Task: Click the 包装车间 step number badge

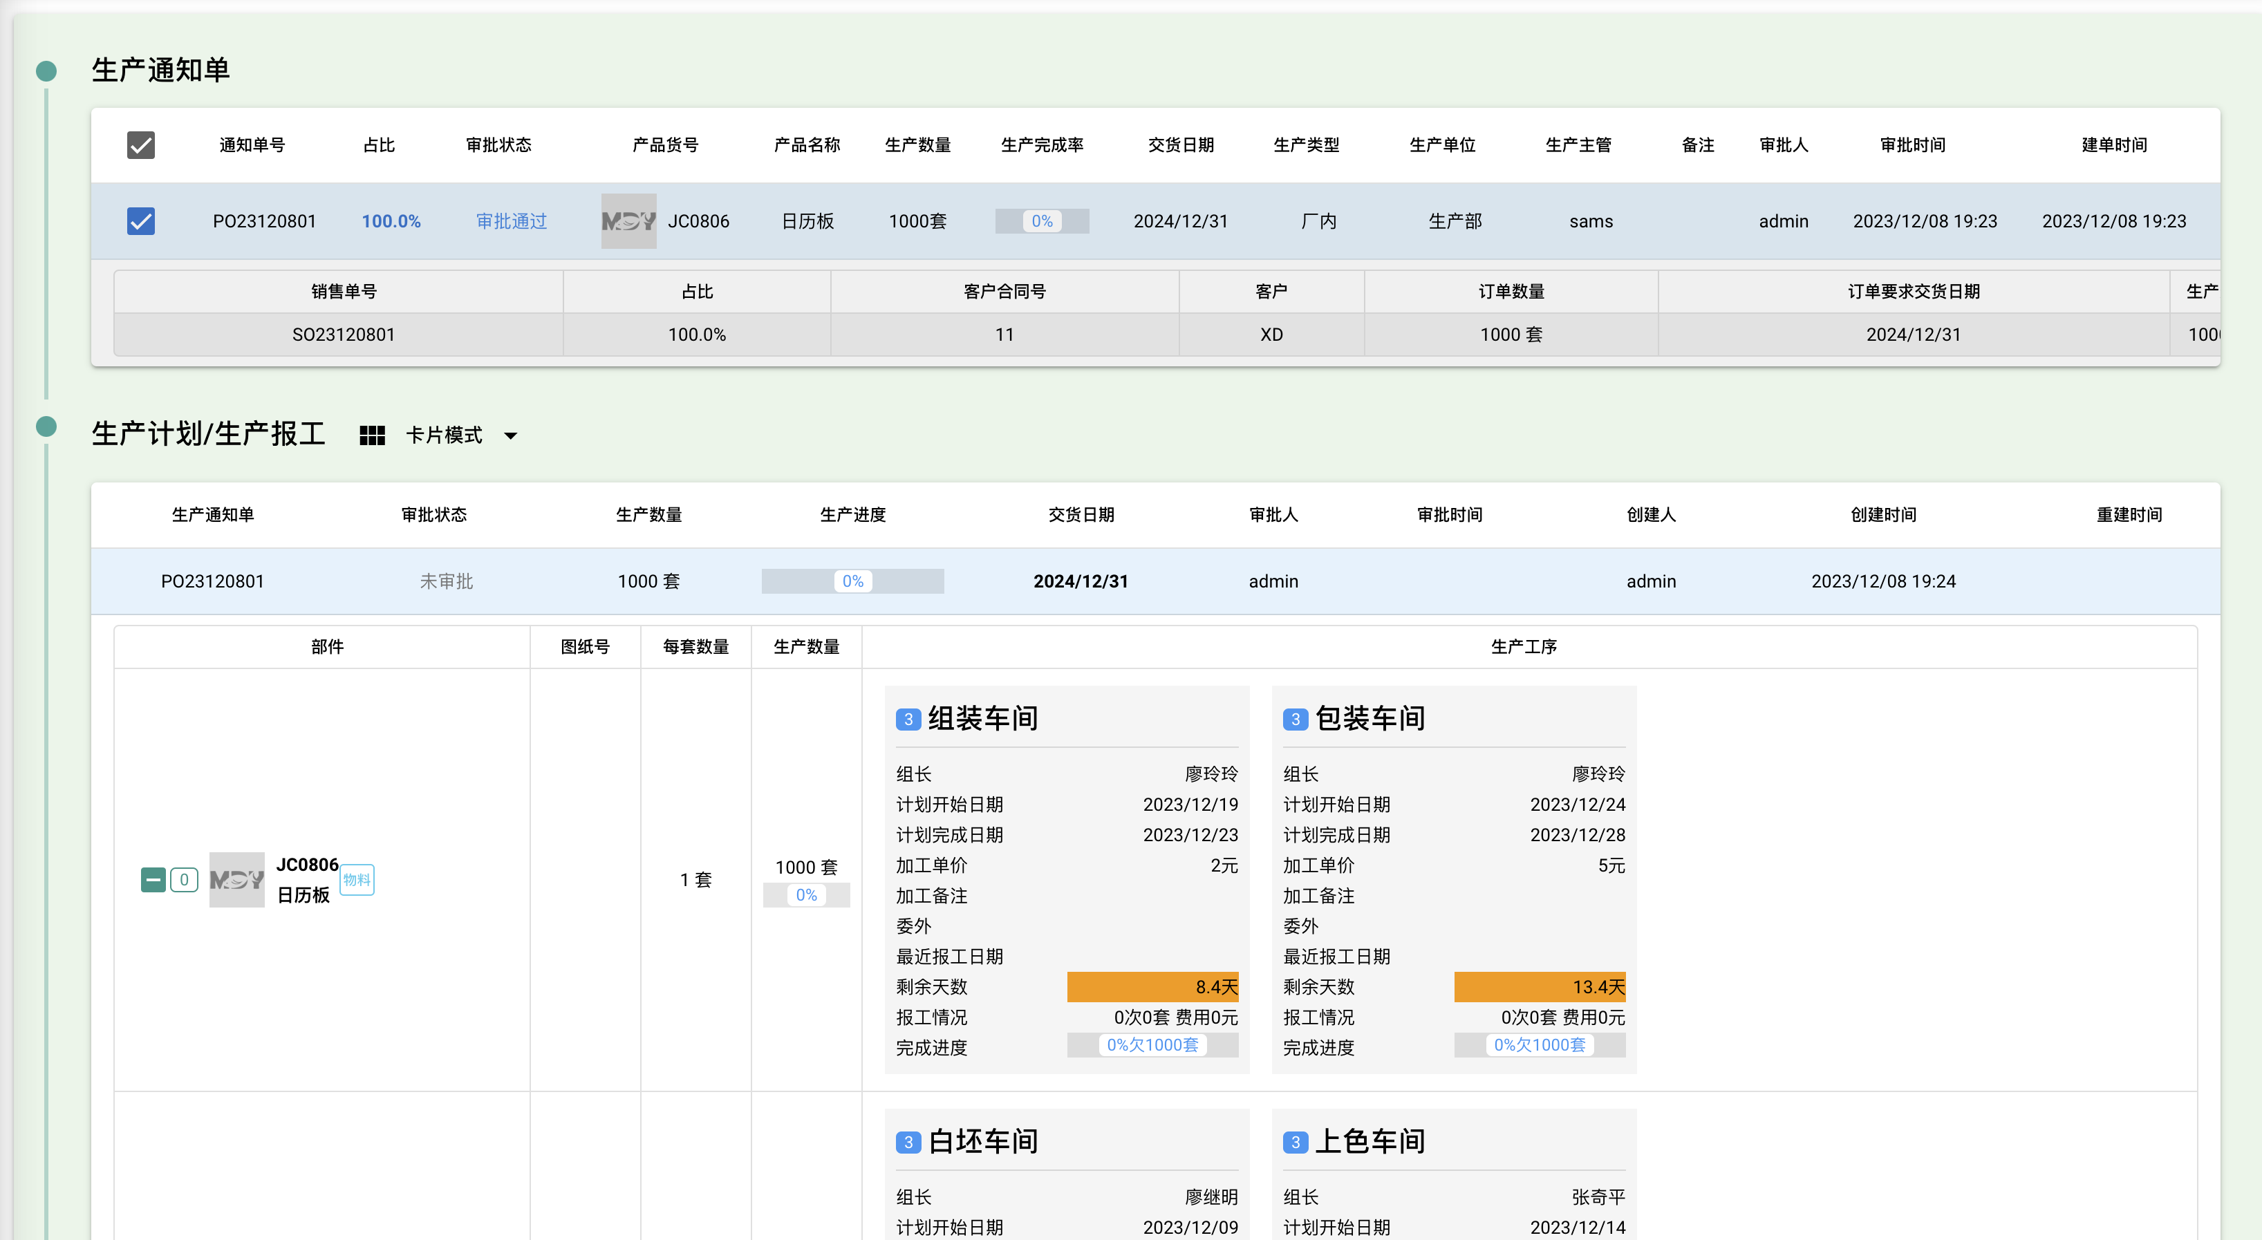Action: point(1296,720)
